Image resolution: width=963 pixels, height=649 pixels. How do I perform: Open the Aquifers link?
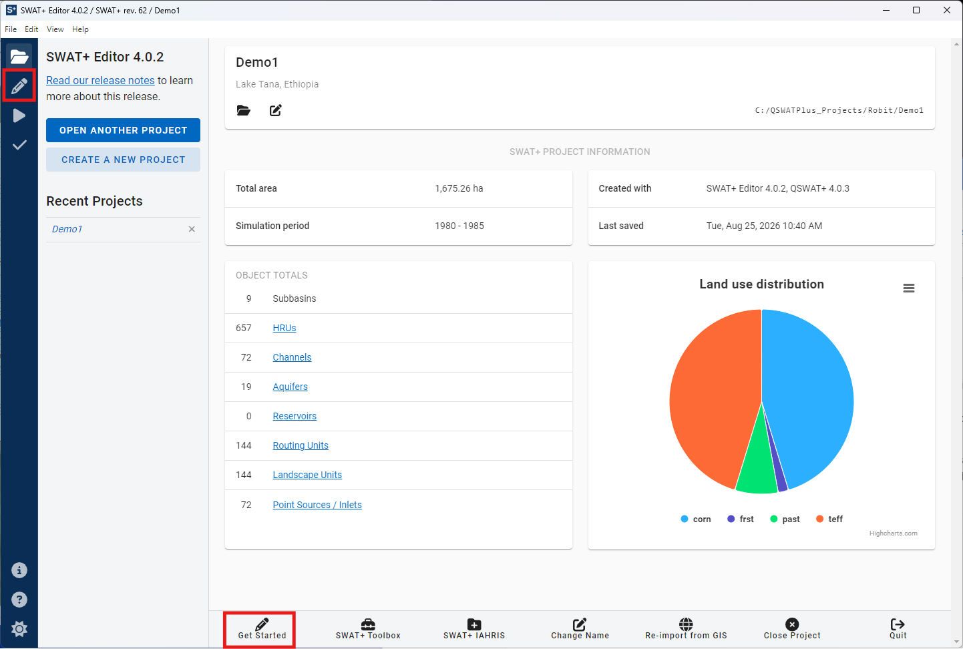pos(290,387)
